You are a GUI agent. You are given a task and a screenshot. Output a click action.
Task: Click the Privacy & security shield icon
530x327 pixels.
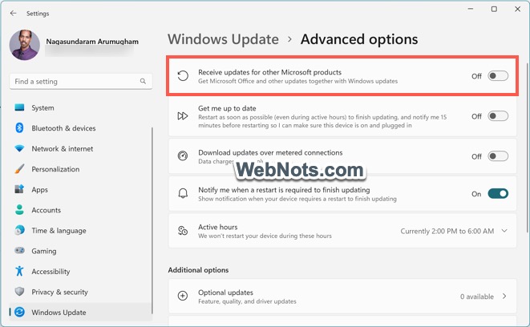tap(19, 292)
